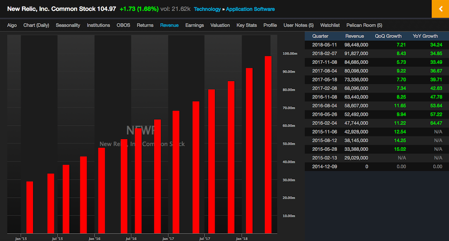The height and width of the screenshot is (241, 449).
Task: Click revenue value 68,096,000
Action: click(356, 88)
